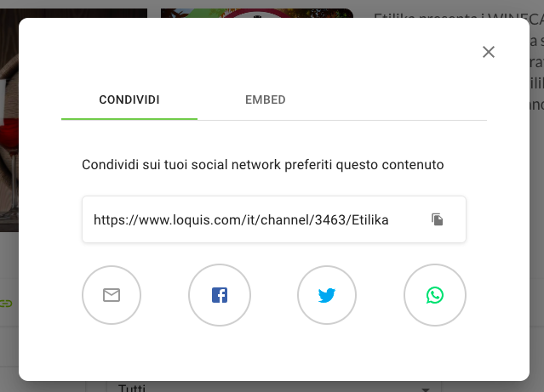Switch to the CONDIVIDI tab

click(129, 99)
